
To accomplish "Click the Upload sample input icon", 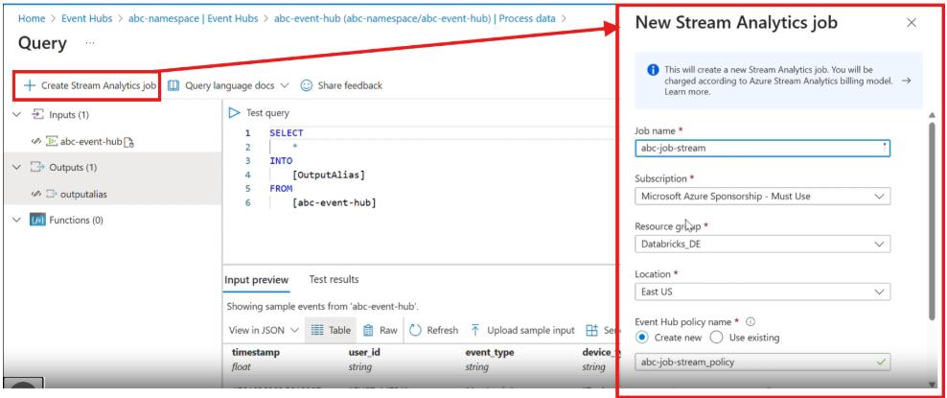I will coord(475,330).
